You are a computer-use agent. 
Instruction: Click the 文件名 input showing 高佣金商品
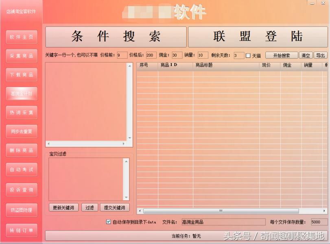[223, 222]
